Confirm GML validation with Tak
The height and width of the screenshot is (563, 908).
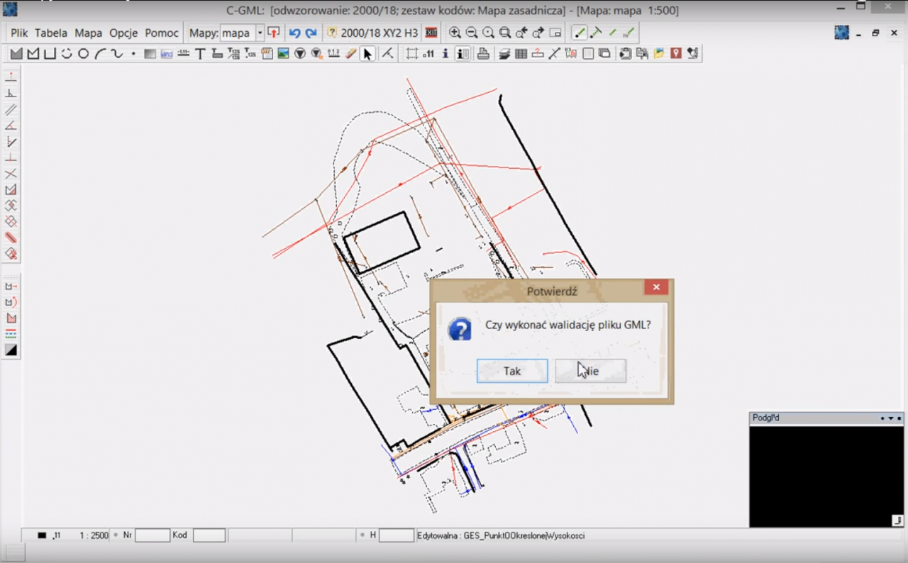tap(511, 371)
